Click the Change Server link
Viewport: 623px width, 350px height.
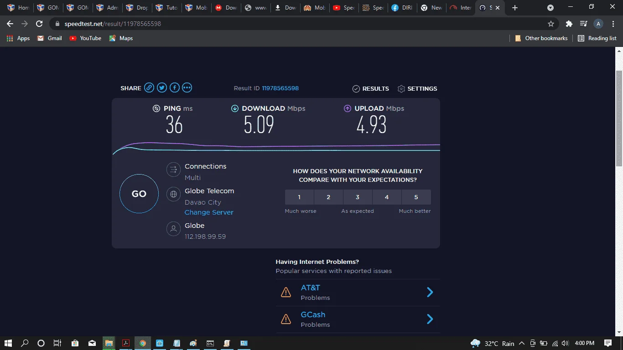tap(209, 212)
